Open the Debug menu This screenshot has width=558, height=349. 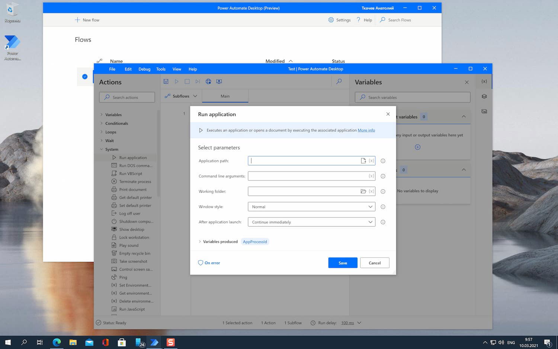coord(144,69)
